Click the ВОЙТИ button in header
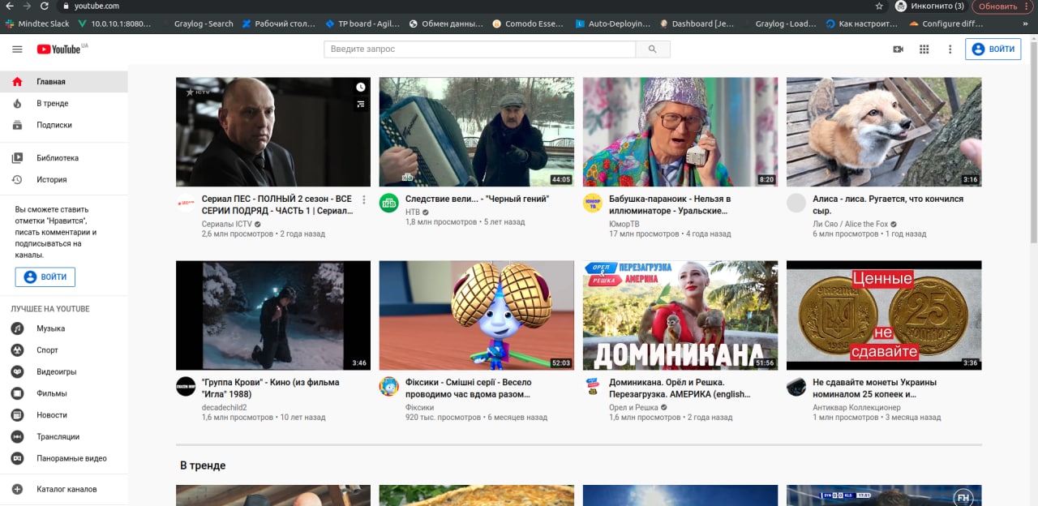This screenshot has width=1038, height=506. tap(993, 49)
